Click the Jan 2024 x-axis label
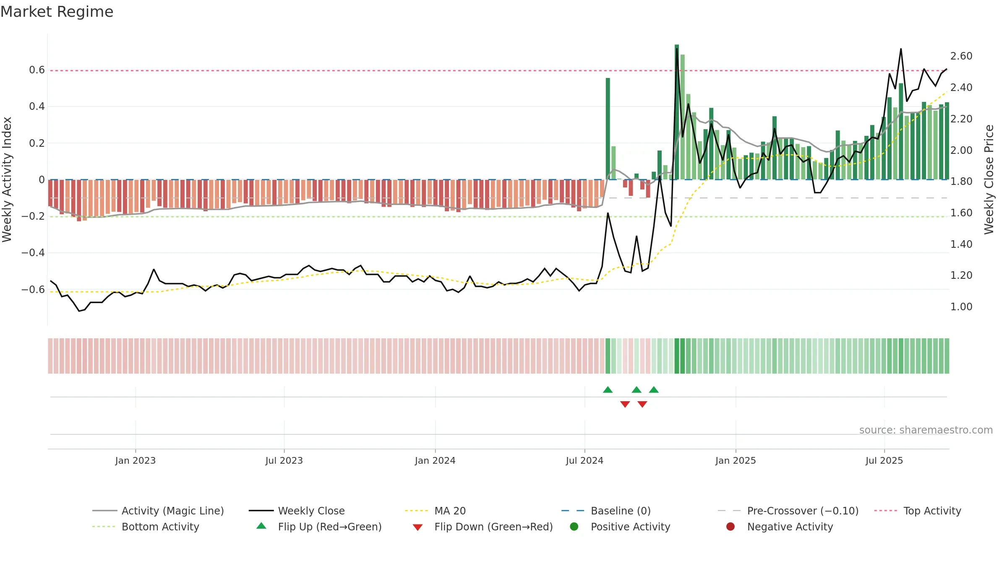Viewport: 1007px width, 566px height. [x=435, y=460]
